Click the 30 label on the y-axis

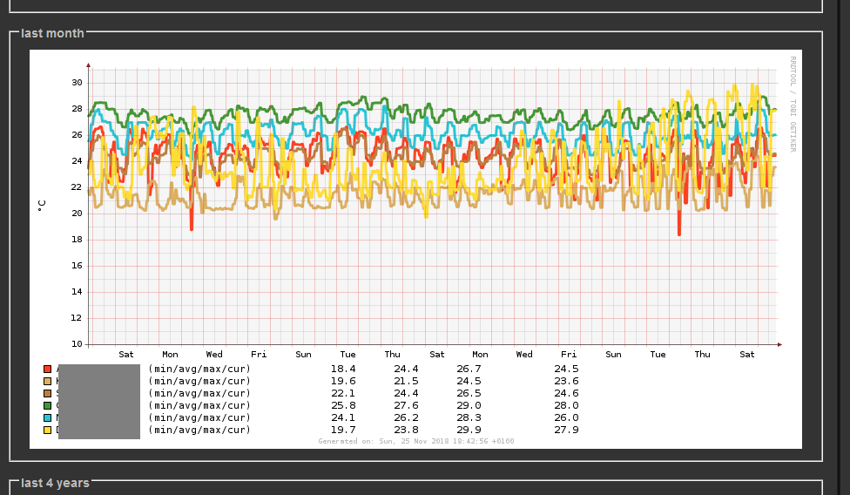pyautogui.click(x=77, y=83)
